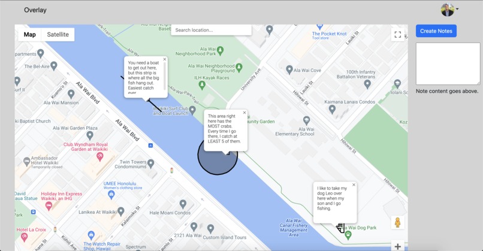
Task: Click the Ala Wai Neighborhood Playground marker
Action: click(x=239, y=67)
